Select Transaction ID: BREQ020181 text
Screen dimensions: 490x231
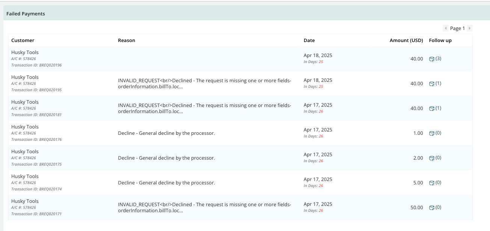[36, 115]
